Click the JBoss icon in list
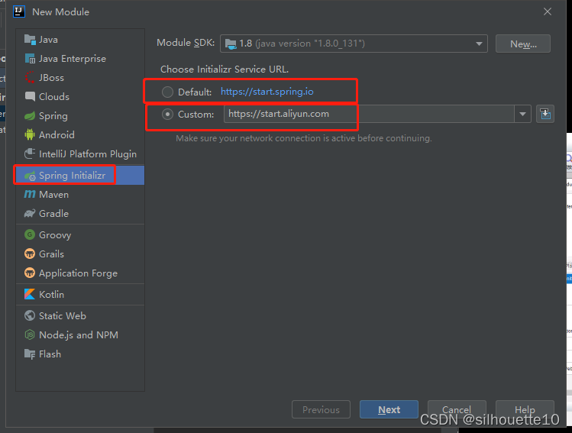This screenshot has width=572, height=433. [30, 77]
